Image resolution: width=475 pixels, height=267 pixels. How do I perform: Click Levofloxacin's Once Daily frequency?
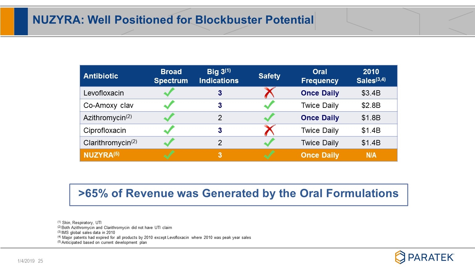pos(320,93)
